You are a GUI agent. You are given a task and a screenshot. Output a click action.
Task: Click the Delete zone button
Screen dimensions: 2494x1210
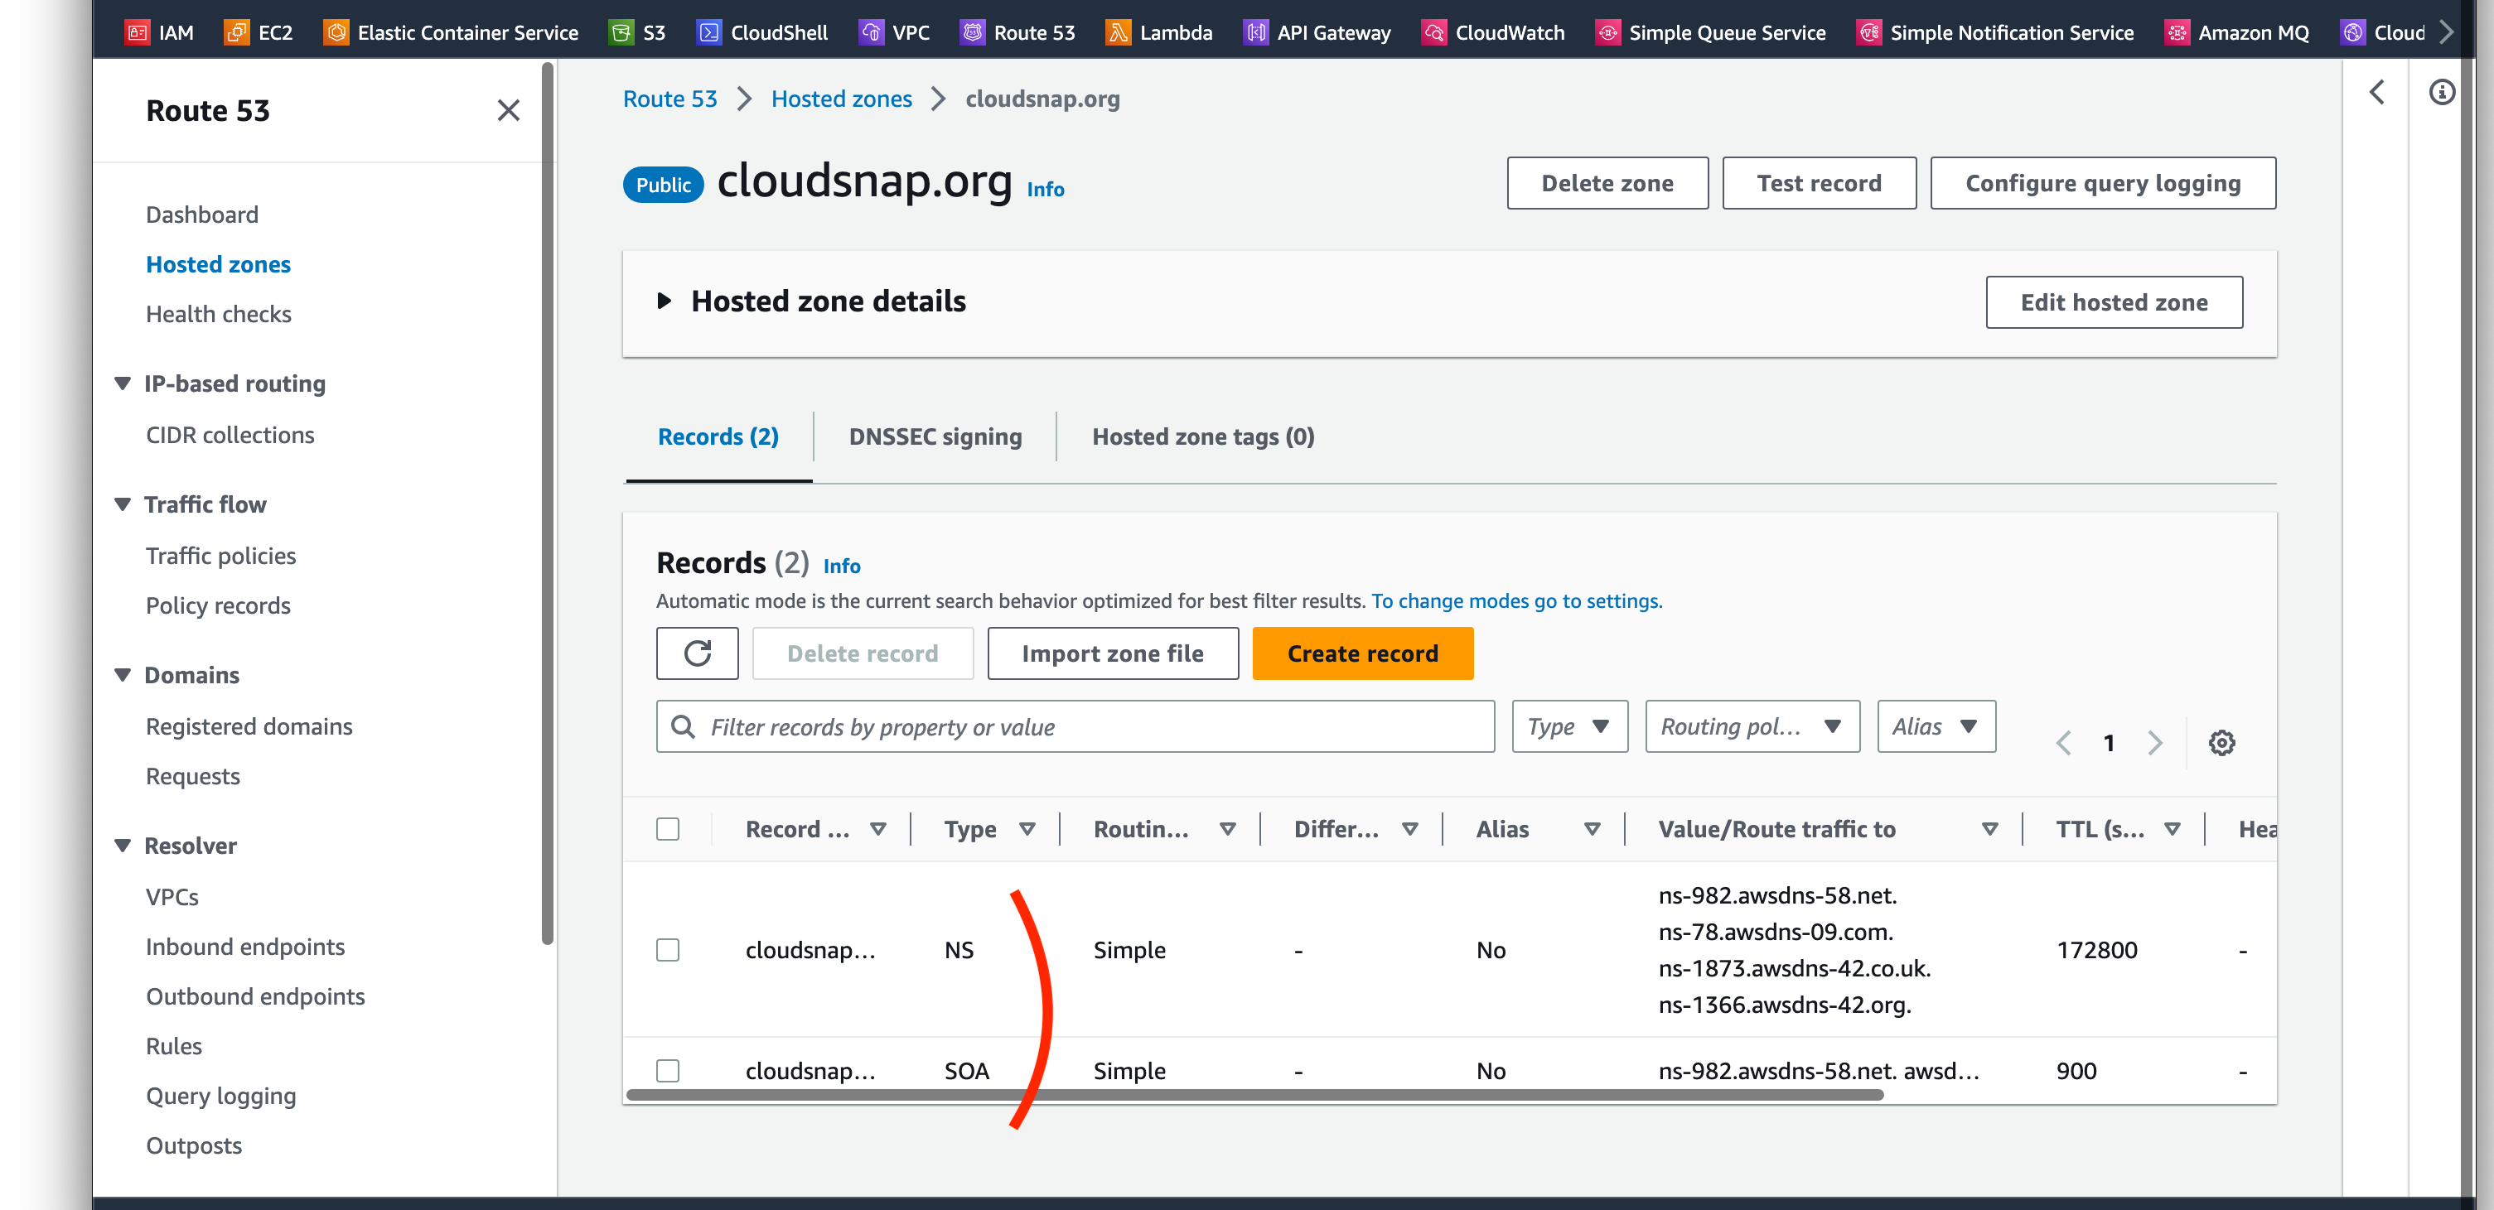(1607, 183)
